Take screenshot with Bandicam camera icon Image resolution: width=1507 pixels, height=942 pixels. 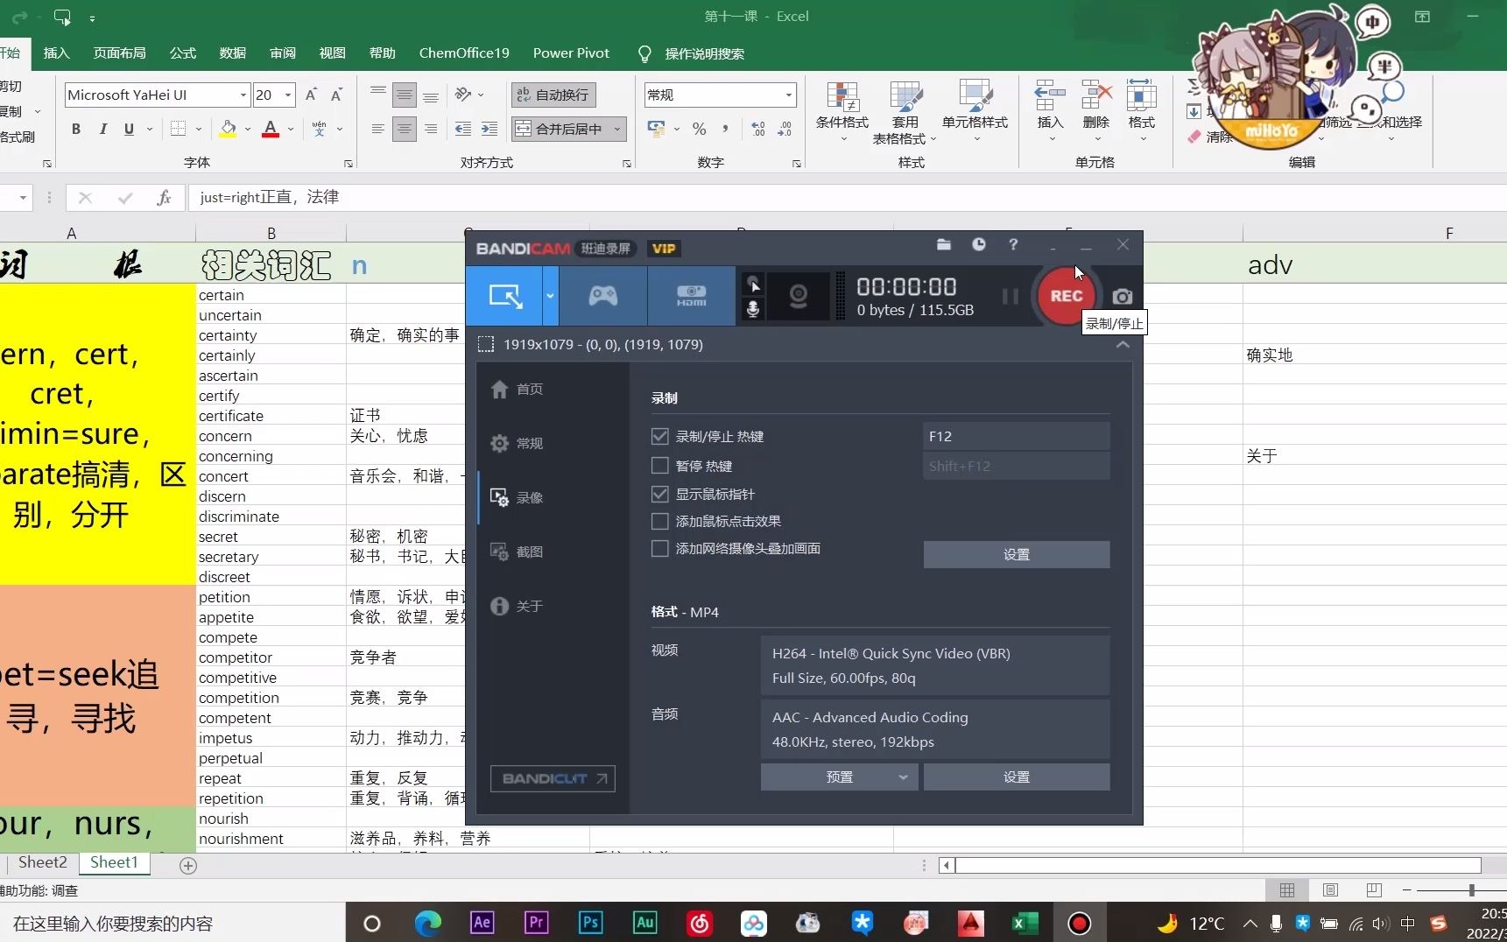click(1122, 297)
